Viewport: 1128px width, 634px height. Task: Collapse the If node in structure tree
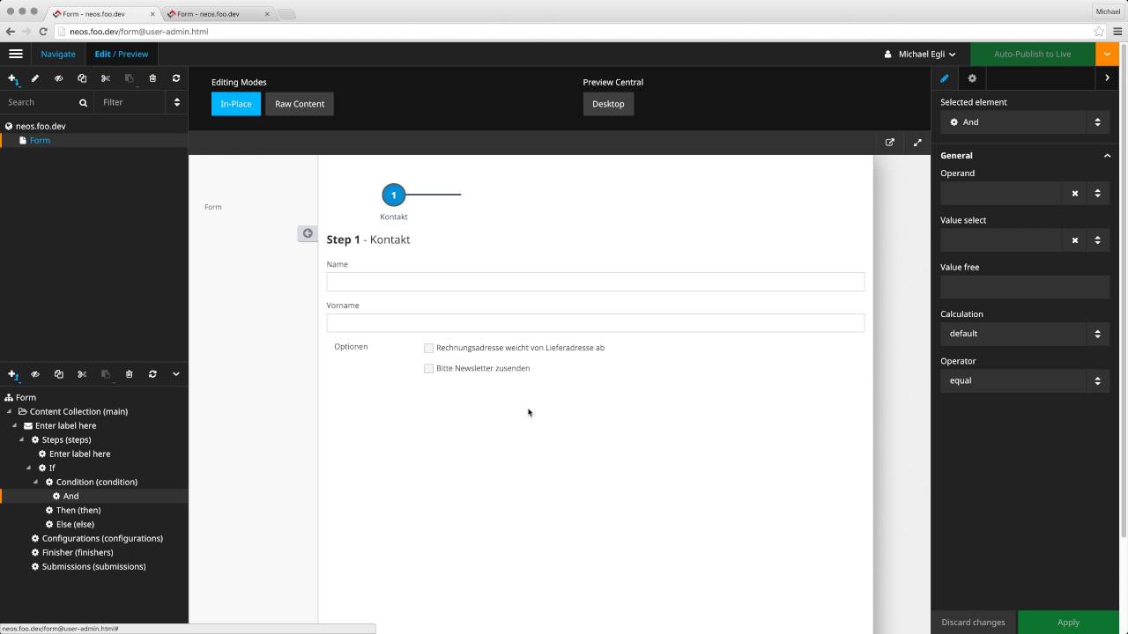29,468
